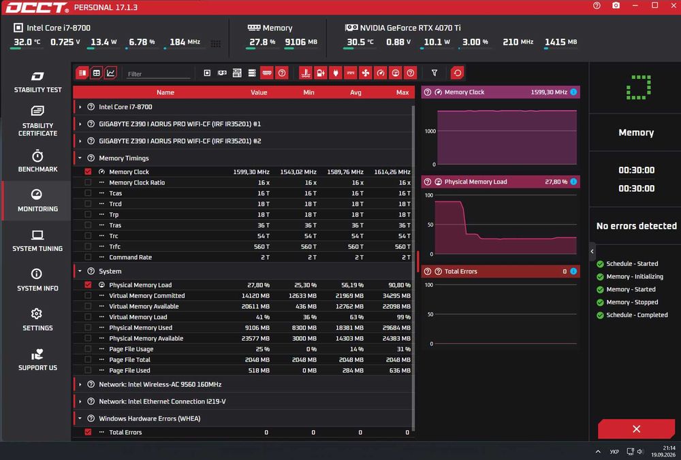Screen dimensions: 681x460
Task: Toggle the motherboard hardware filter icon
Action: (237, 73)
